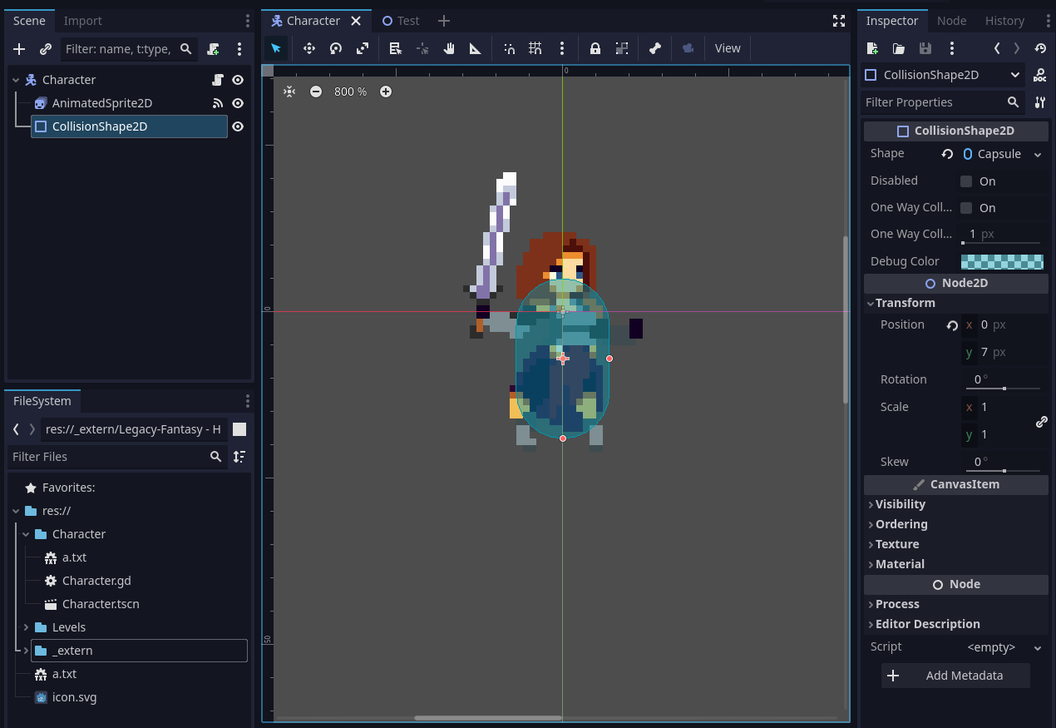The width and height of the screenshot is (1056, 728).
Task: Open the Node tab next to Inspector
Action: tap(951, 20)
